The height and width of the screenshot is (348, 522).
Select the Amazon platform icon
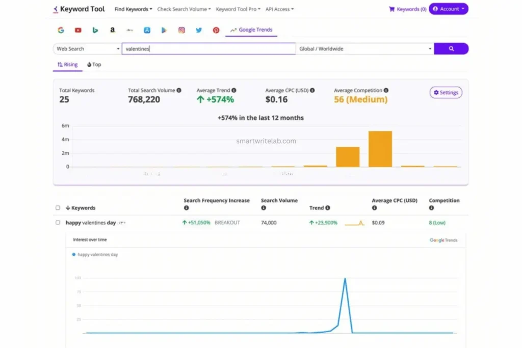tap(113, 30)
